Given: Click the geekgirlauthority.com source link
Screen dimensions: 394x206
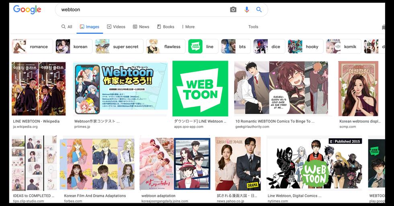Looking at the screenshot, I should click(x=252, y=127).
